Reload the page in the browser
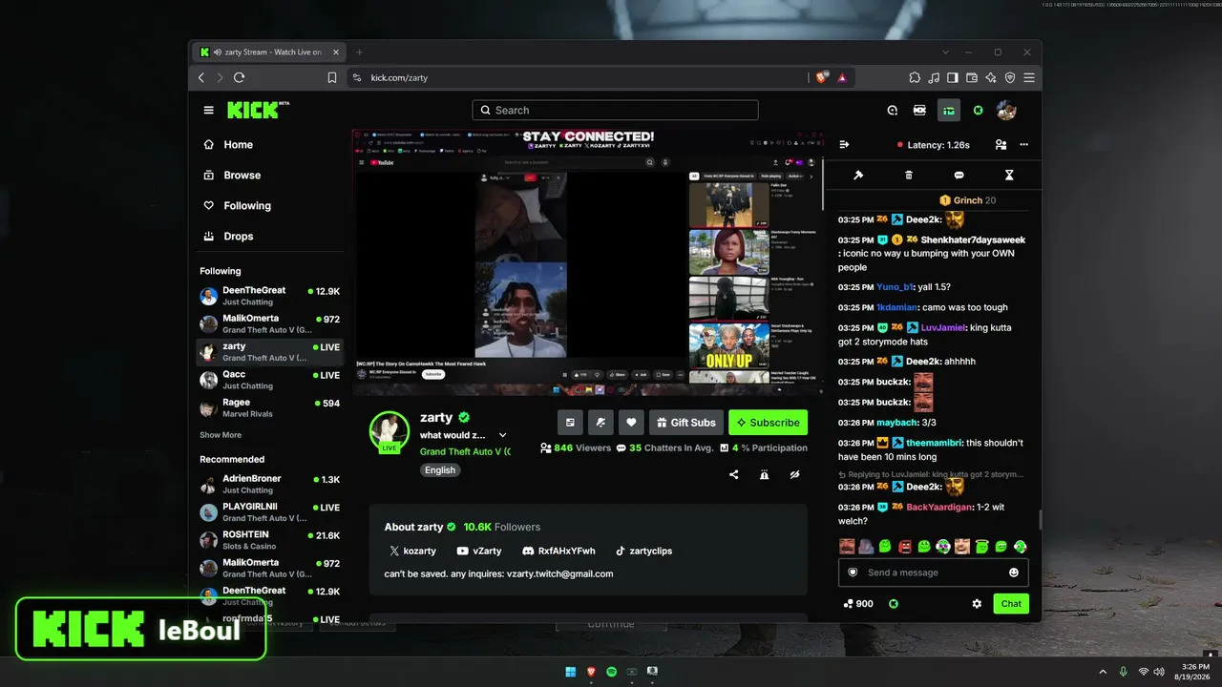 (239, 77)
